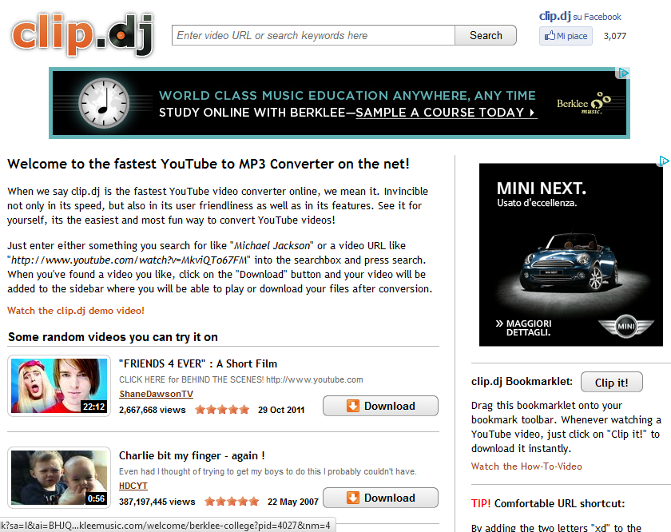Open the Charlie bit my finger thumbnail
This screenshot has height=532, width=671.
point(59,478)
